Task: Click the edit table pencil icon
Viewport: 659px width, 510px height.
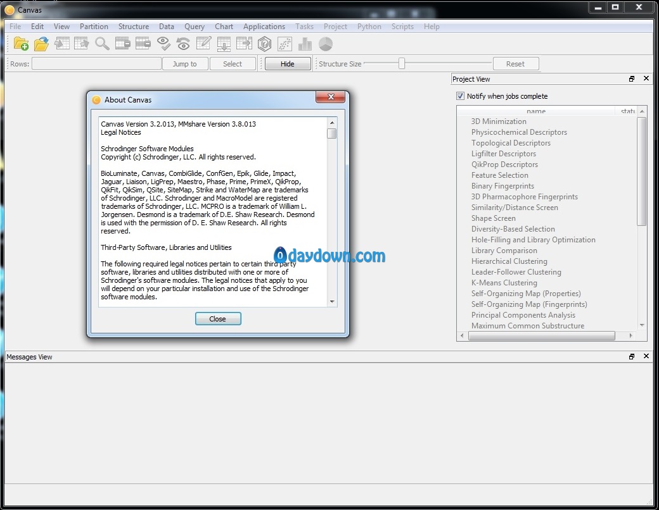Action: [203, 43]
